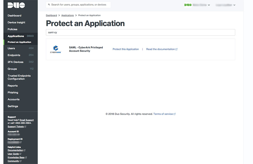253x164 pixels.
Task: Open the Community link
Action: click(14, 161)
